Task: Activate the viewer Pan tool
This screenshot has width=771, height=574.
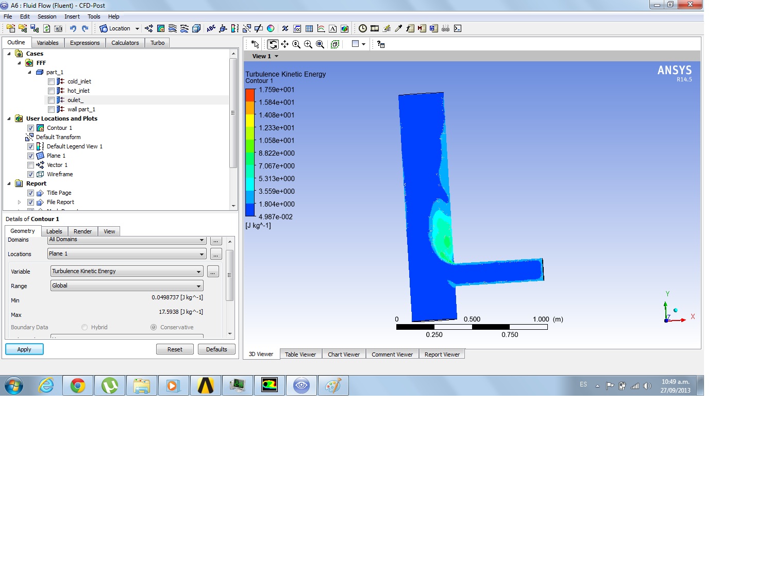Action: [x=284, y=44]
